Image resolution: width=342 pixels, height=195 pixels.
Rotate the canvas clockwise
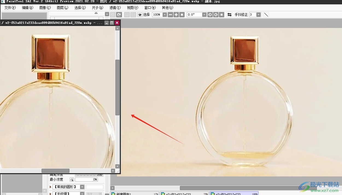[x=216, y=15]
